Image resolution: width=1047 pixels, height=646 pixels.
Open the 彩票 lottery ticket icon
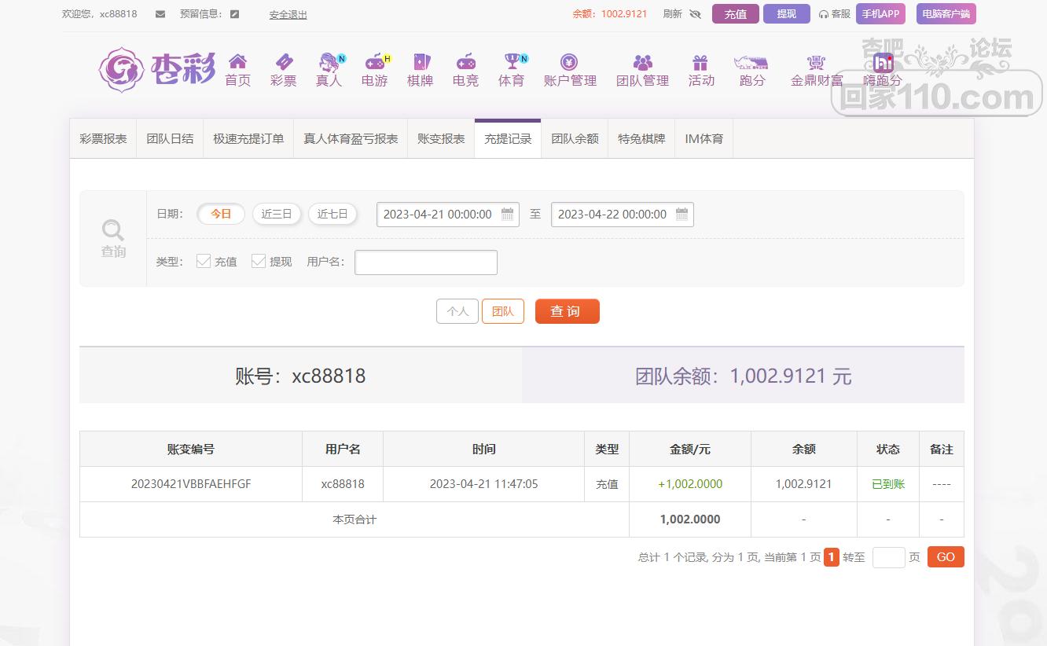point(283,62)
